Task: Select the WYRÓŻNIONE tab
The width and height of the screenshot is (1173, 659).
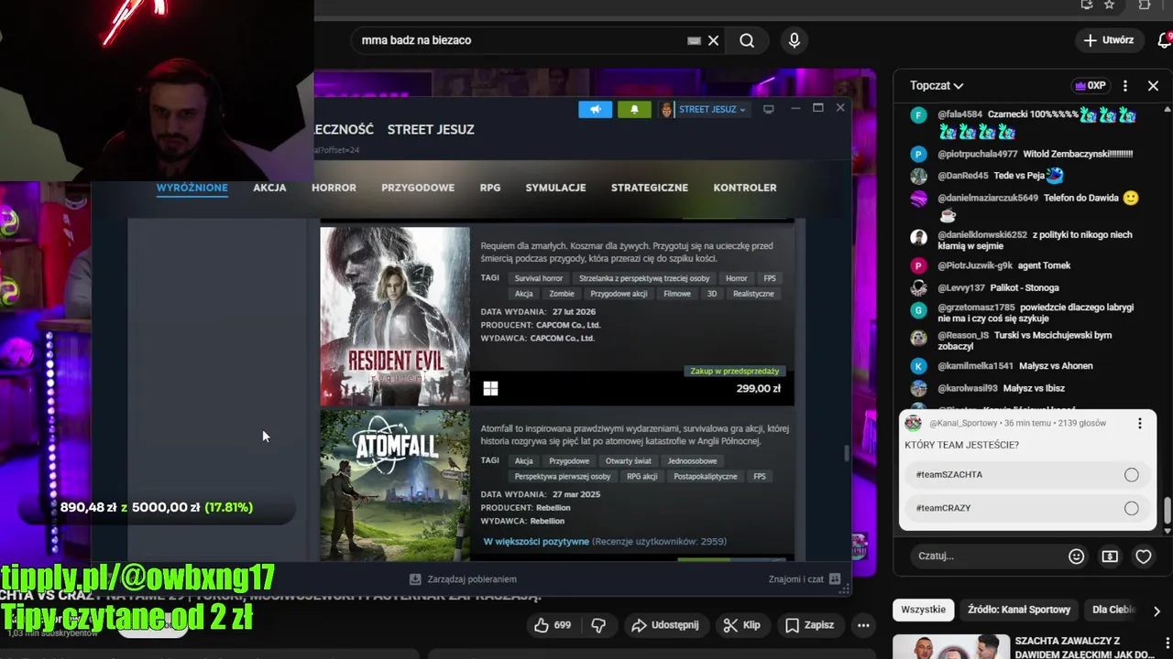Action: coord(192,188)
